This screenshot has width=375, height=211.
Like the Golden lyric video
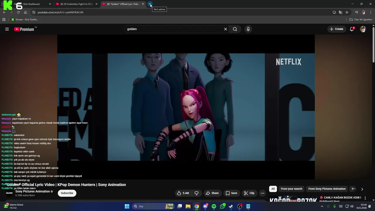coord(183,193)
